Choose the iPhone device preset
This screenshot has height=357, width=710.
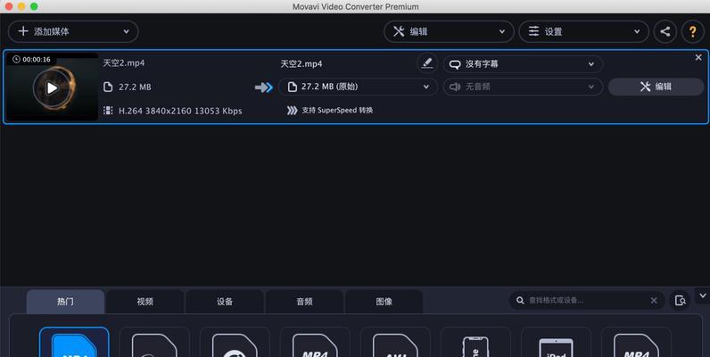click(475, 343)
